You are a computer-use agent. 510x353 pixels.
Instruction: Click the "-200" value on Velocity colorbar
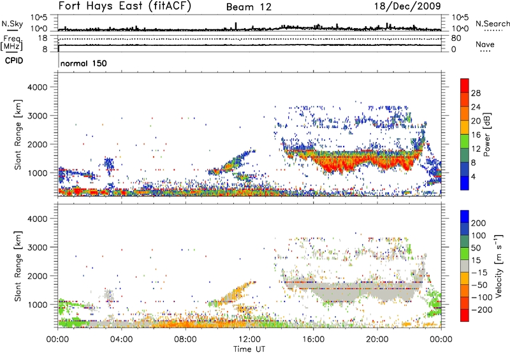(x=481, y=310)
